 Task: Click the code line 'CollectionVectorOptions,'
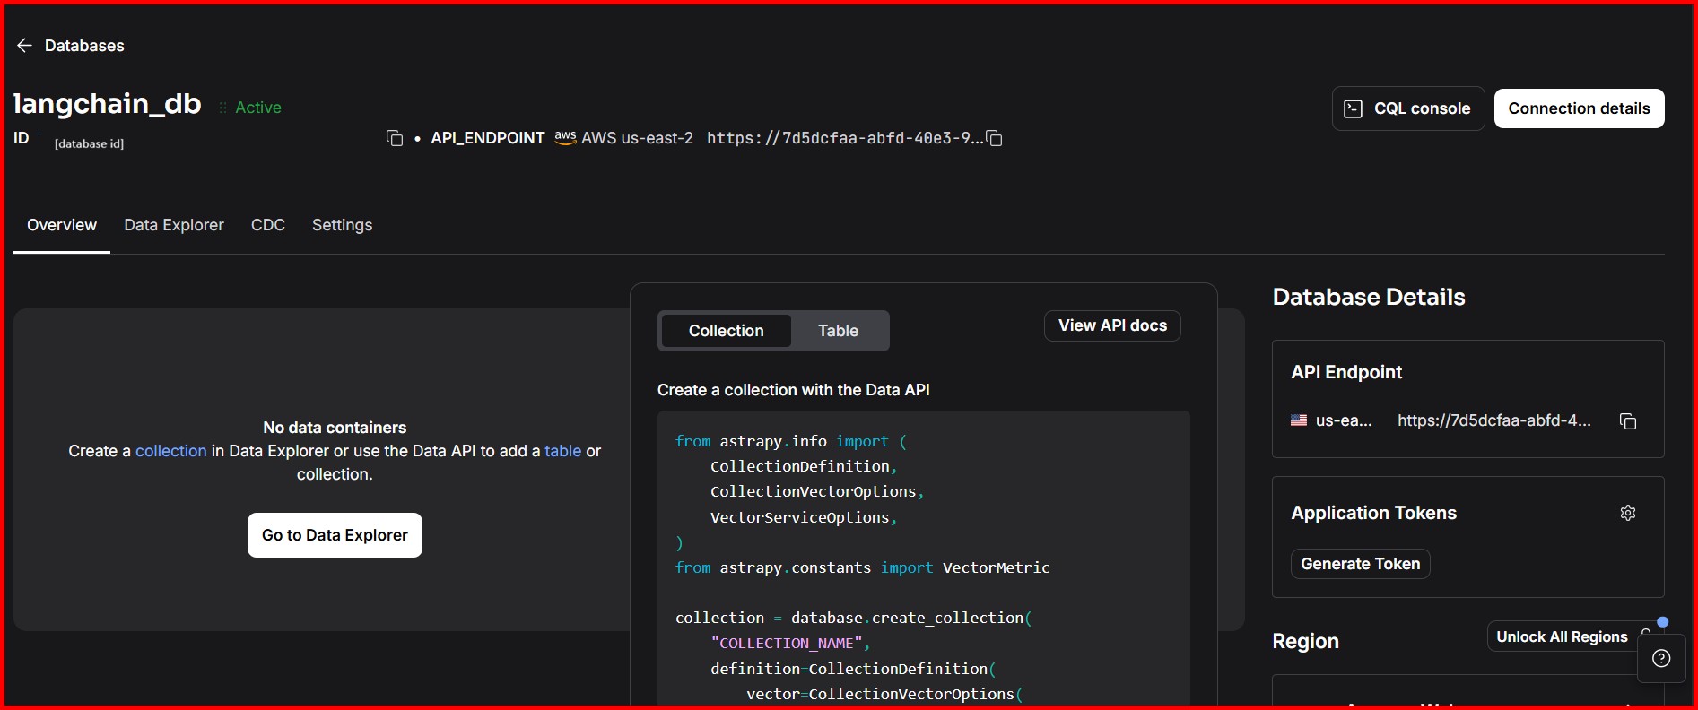tap(817, 491)
